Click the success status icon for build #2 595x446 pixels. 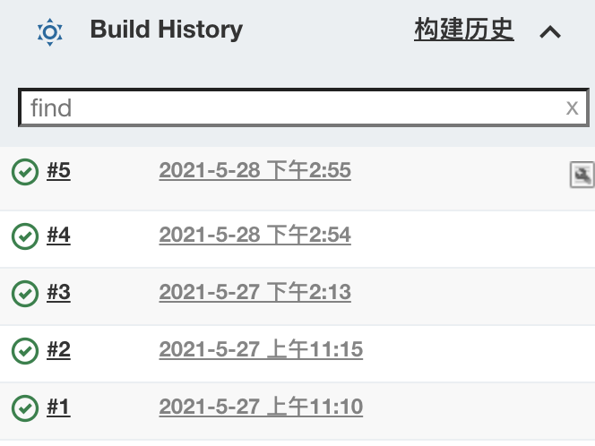pyautogui.click(x=25, y=351)
